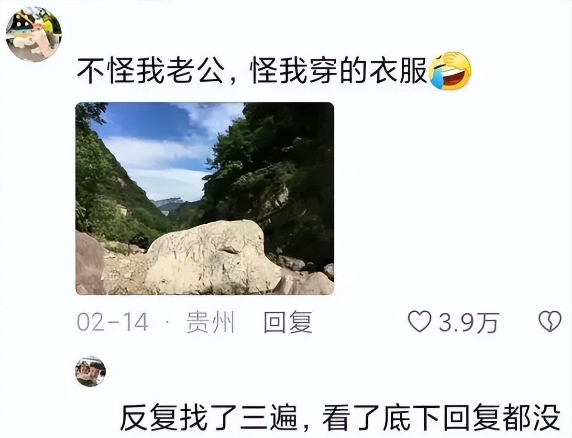Tap the distant mountain in photo center
572x438 pixels.
(x=168, y=204)
